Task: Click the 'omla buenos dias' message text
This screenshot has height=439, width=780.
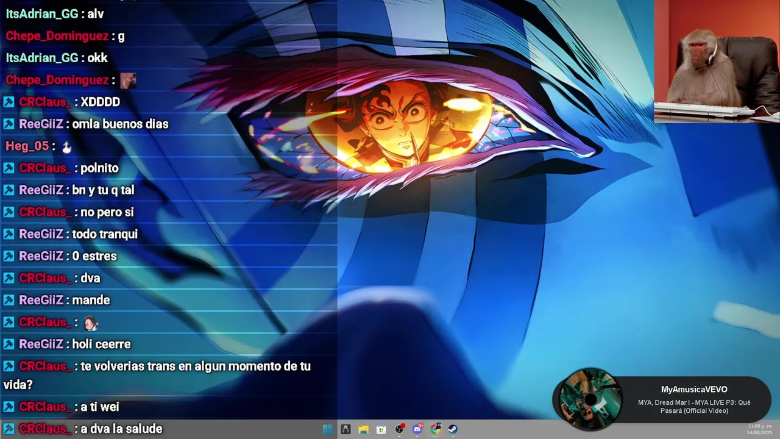Action: pos(120,124)
